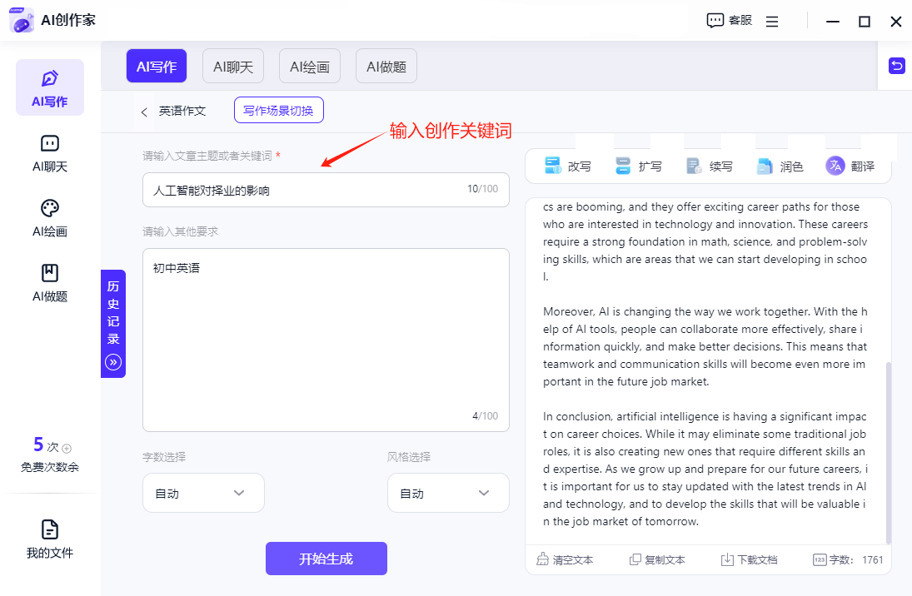This screenshot has width=912, height=596.
Task: Select the 改写 rewrite tool
Action: [x=568, y=166]
